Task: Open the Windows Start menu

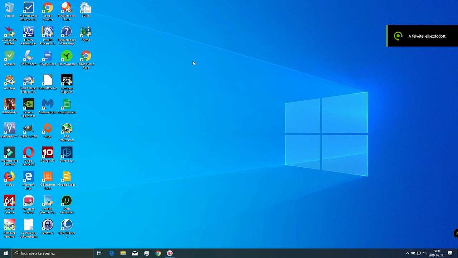Action: pyautogui.click(x=6, y=253)
